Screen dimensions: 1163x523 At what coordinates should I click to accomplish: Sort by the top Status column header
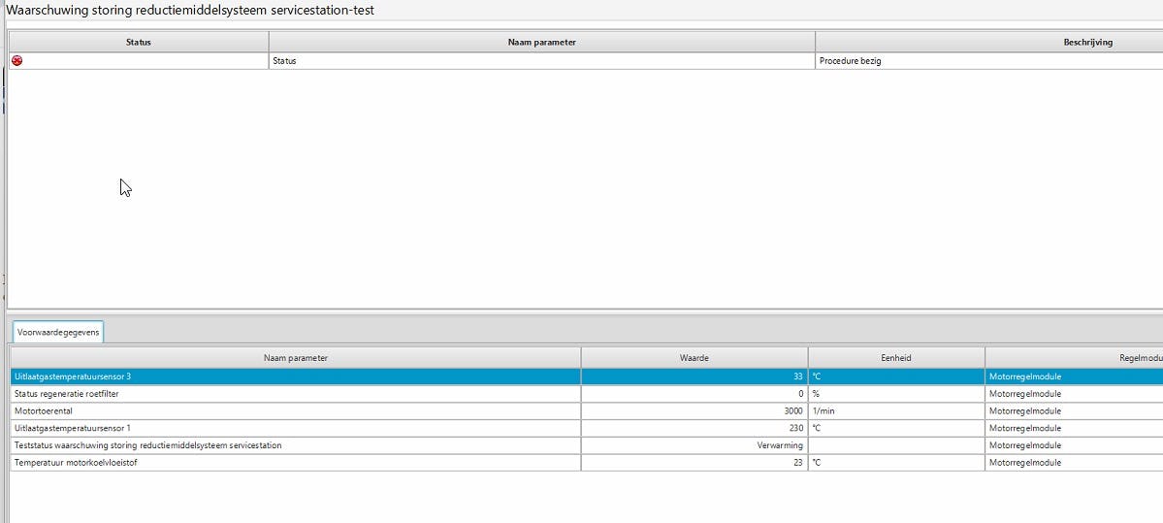pyautogui.click(x=139, y=42)
